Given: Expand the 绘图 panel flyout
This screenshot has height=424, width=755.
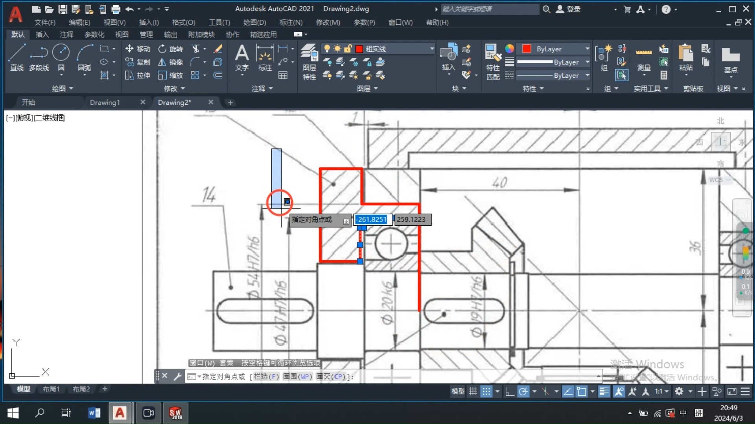Looking at the screenshot, I should click(63, 89).
